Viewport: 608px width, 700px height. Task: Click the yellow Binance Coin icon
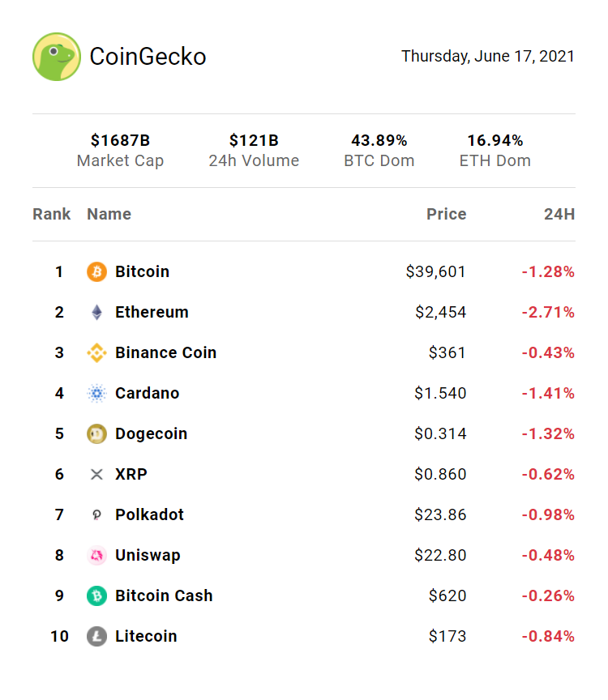(x=96, y=353)
